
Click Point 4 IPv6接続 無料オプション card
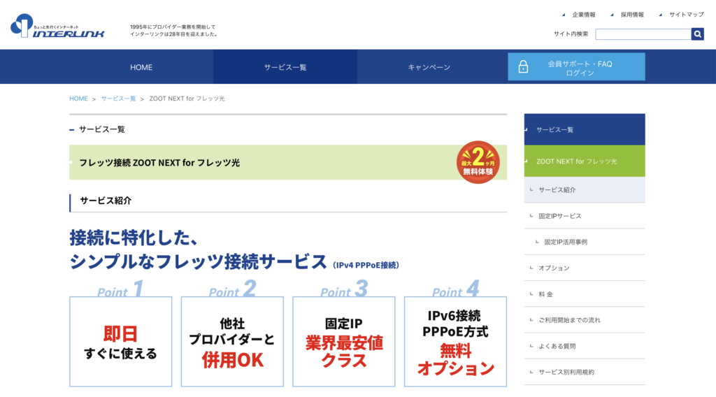pos(455,341)
